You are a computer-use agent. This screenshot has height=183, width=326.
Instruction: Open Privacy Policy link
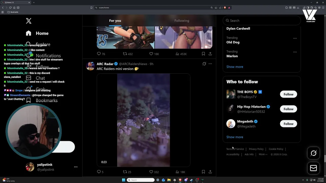pyautogui.click(x=256, y=149)
